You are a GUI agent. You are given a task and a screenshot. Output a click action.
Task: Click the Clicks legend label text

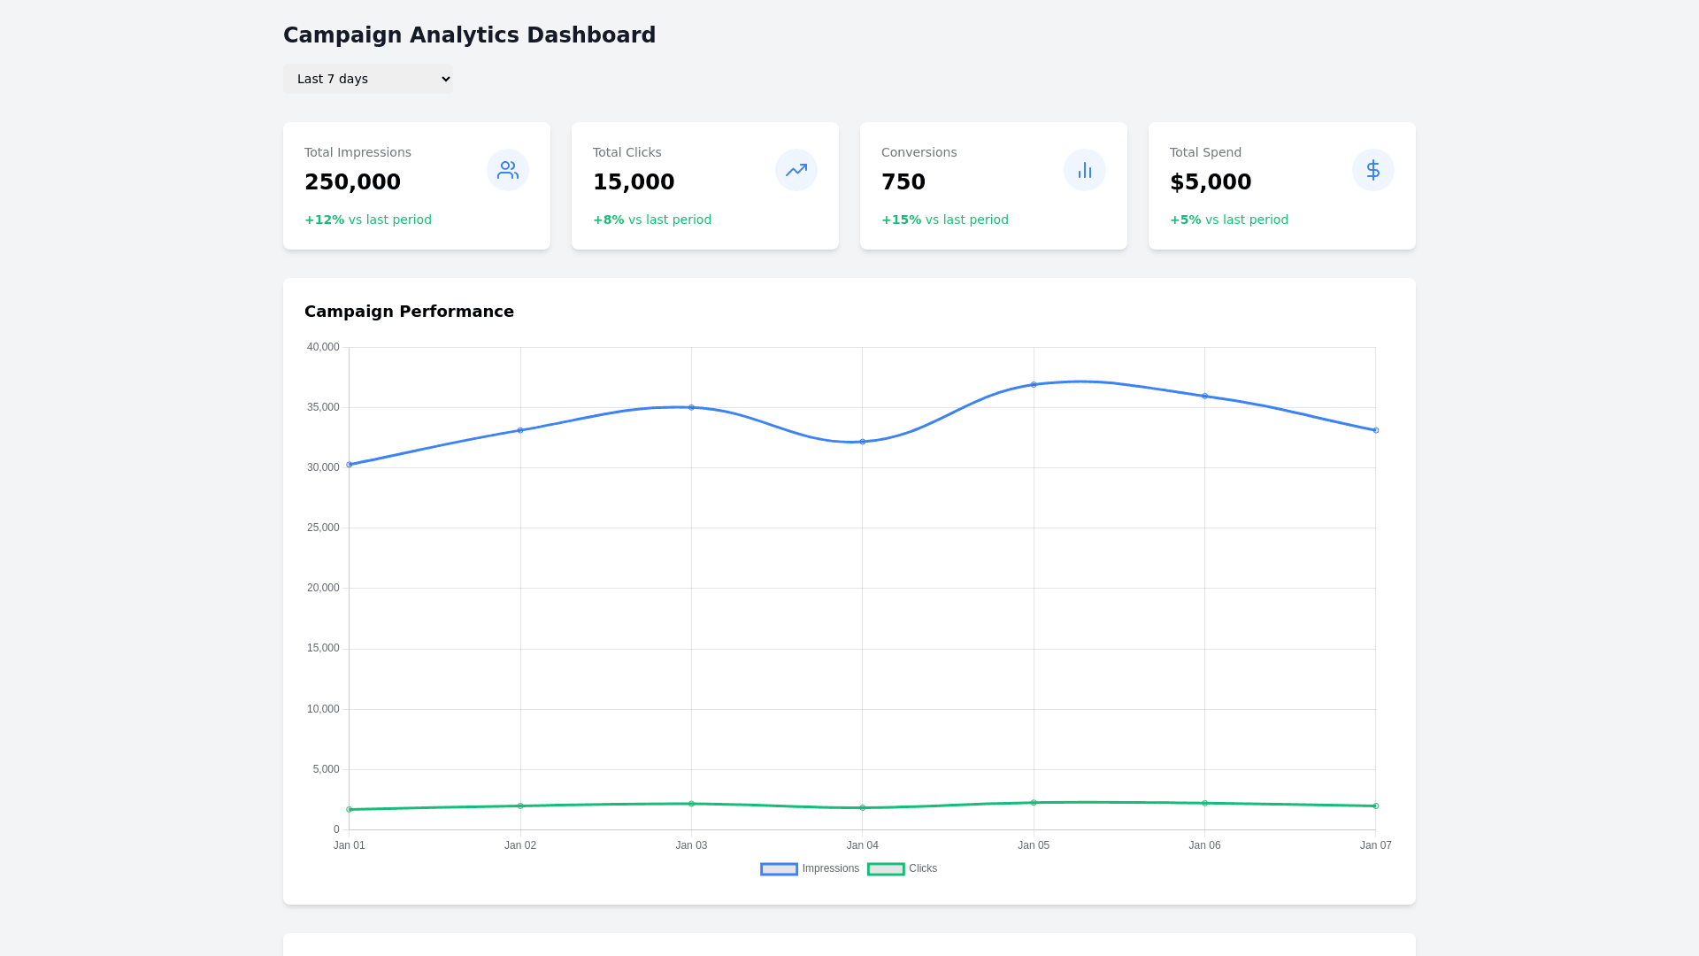coord(922,868)
